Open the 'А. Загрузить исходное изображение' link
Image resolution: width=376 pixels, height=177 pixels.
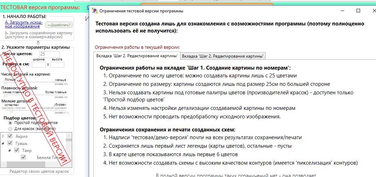pyautogui.click(x=24, y=24)
